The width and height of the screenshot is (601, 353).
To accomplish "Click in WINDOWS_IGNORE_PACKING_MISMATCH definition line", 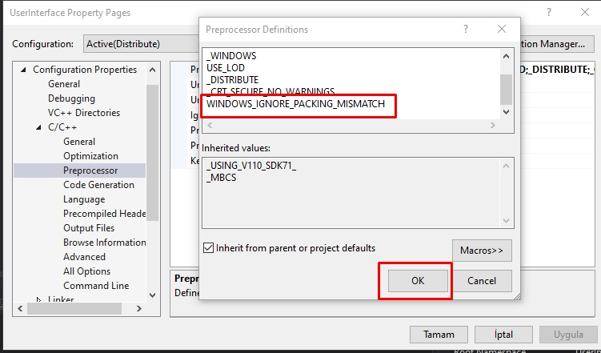I will click(x=295, y=104).
